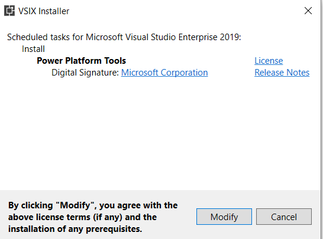The height and width of the screenshot is (239, 323).
Task: Close the VSIX Installer dialog
Action: point(308,11)
